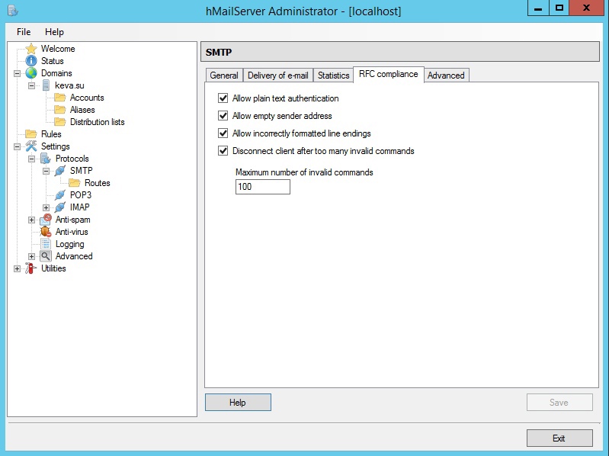This screenshot has height=456, width=609.
Task: Select the Distribution lists label
Action: [x=97, y=122]
